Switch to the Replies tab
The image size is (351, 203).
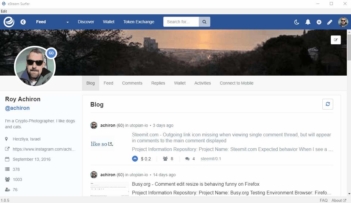[158, 83]
